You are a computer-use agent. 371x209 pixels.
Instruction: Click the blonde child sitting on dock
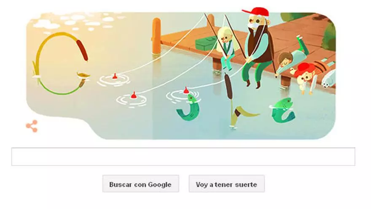226,47
